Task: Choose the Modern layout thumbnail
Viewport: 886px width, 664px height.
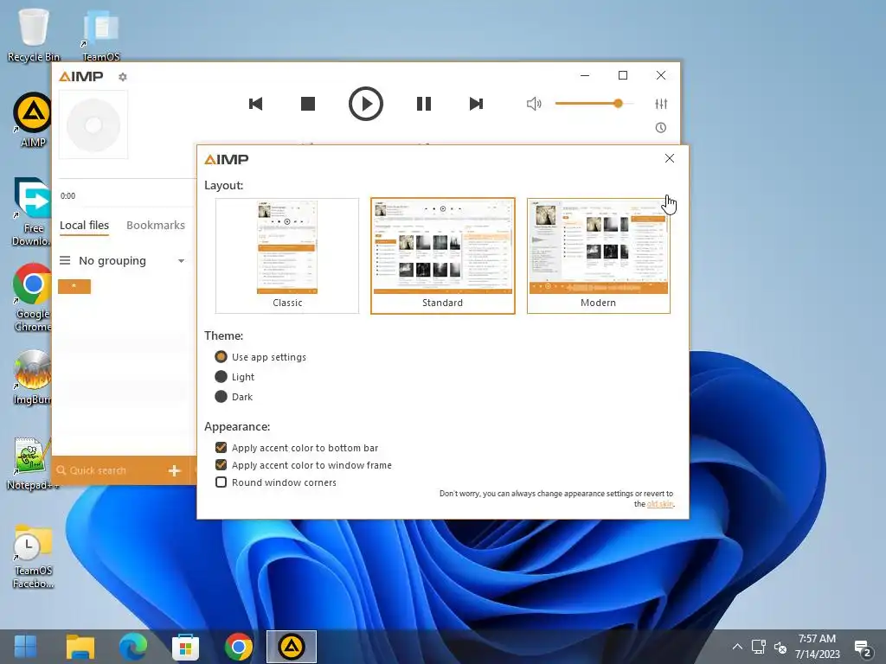Action: point(599,256)
